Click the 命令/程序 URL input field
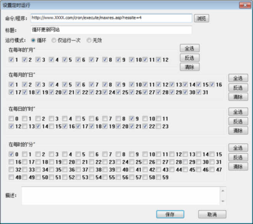Viewport: 253px width, 224px height. point(111,18)
